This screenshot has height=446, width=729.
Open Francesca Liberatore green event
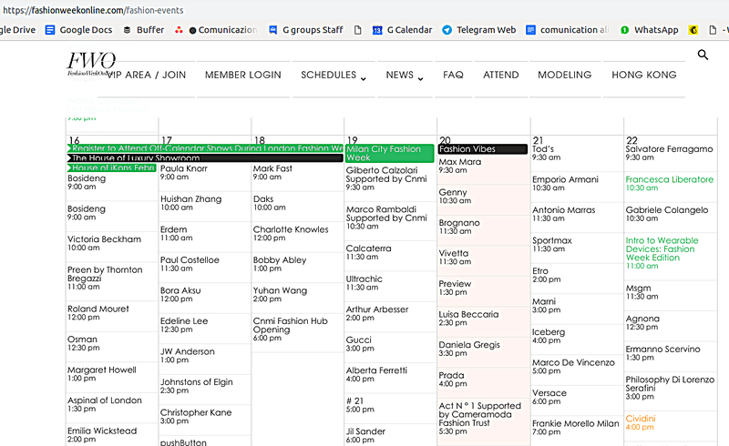[x=670, y=184]
